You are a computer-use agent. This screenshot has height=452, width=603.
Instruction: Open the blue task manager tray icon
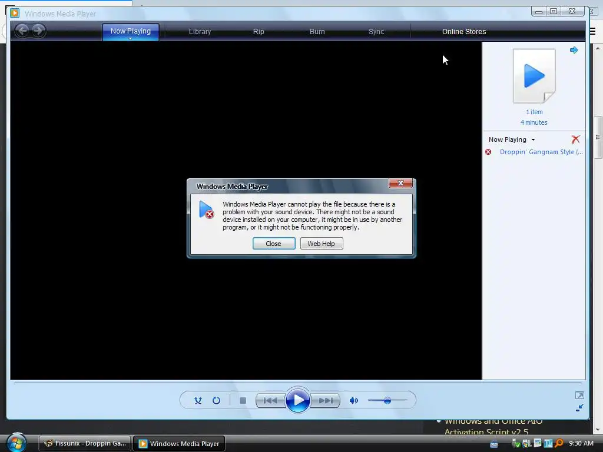pos(548,444)
